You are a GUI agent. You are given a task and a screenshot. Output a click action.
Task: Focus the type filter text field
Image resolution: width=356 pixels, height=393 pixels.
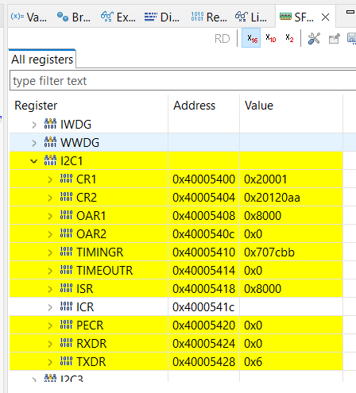point(183,80)
